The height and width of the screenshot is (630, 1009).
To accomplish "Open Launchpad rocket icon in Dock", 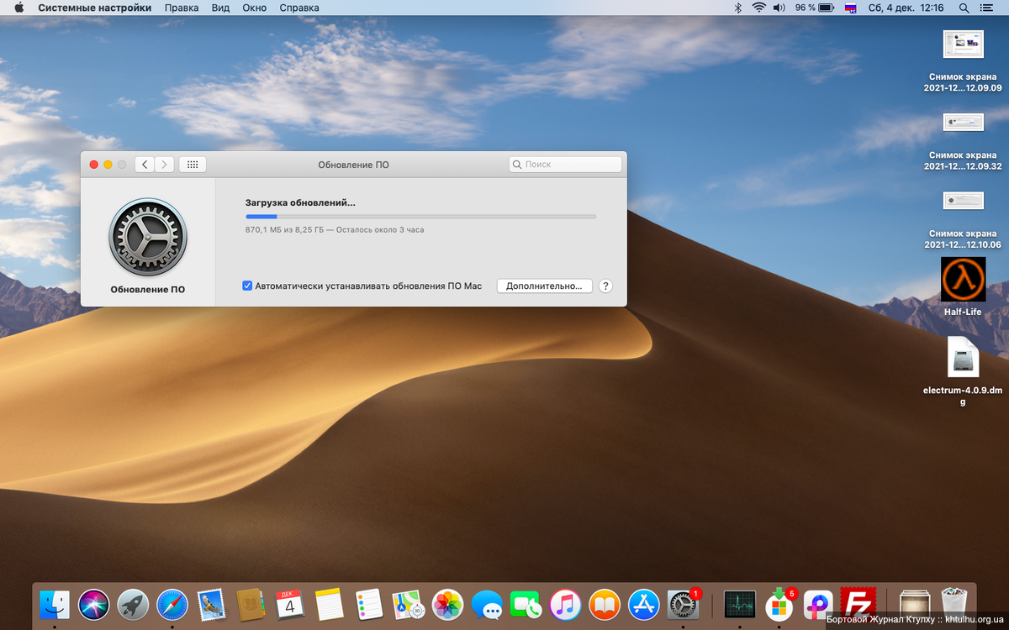I will pos(133,604).
